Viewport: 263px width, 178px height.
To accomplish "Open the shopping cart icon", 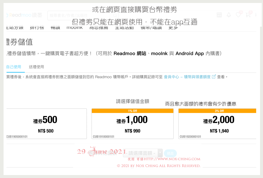I will [248, 15].
